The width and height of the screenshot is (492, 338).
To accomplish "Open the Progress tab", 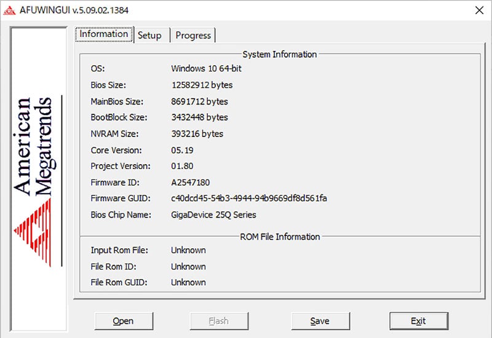I will 193,35.
